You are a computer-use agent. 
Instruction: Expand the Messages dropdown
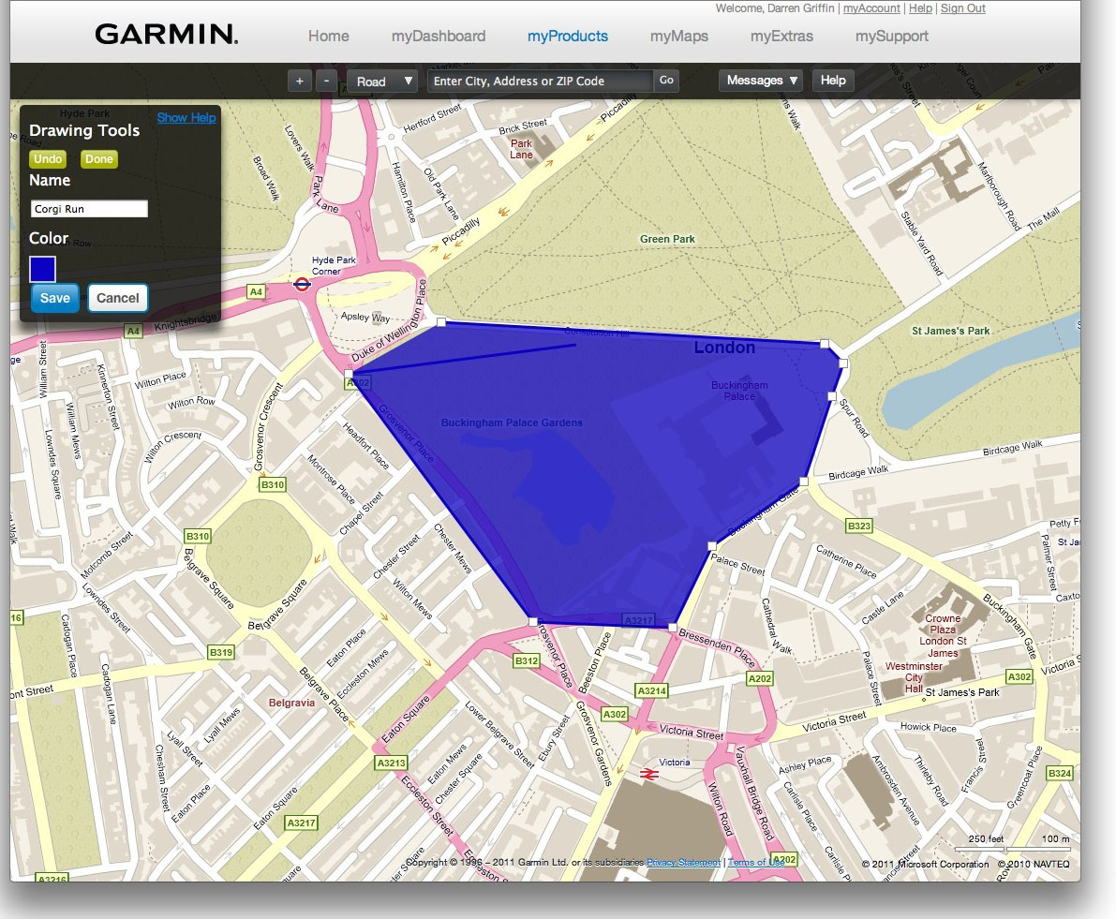[761, 81]
